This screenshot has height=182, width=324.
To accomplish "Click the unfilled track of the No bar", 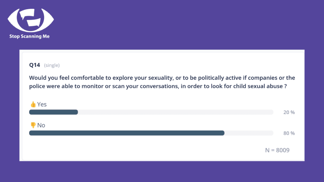I will click(249, 133).
